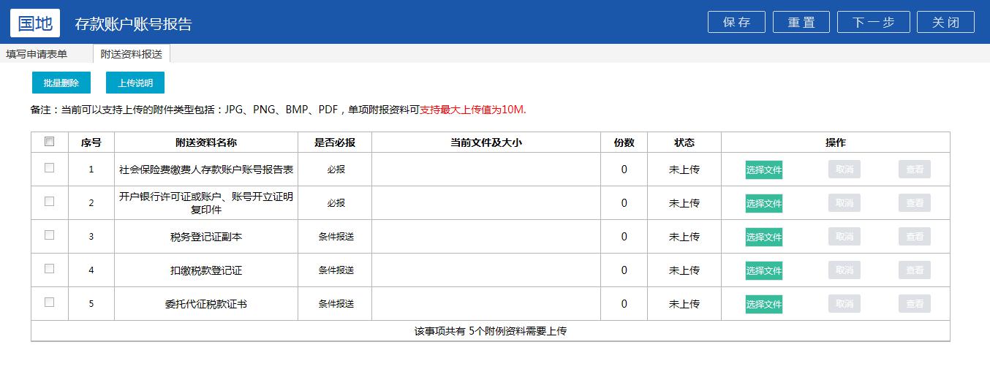The width and height of the screenshot is (990, 388).
Task: Click the 扣缴税款登记证 name cell
Action: pos(206,270)
